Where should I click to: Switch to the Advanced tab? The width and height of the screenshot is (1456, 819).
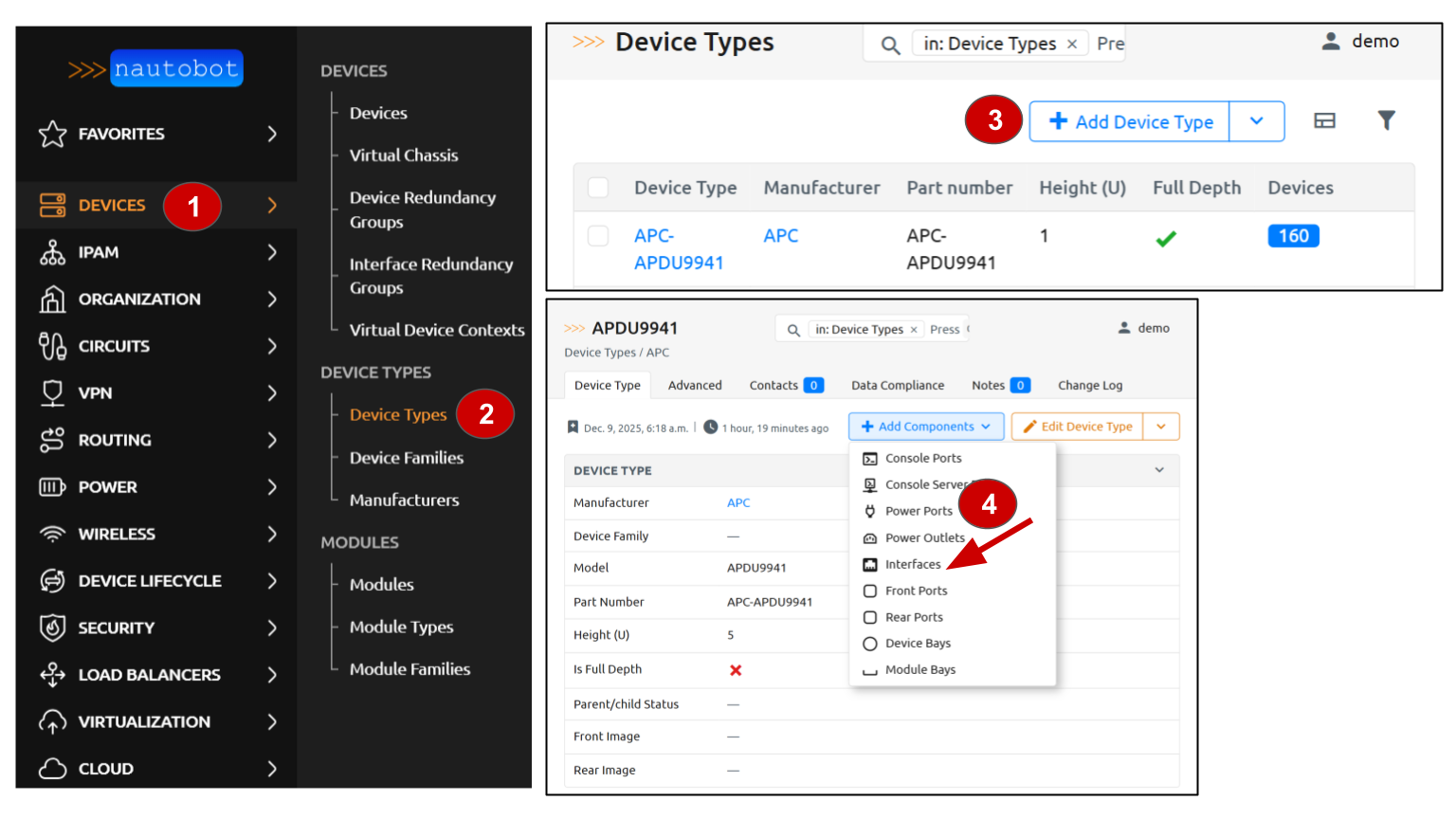(694, 385)
